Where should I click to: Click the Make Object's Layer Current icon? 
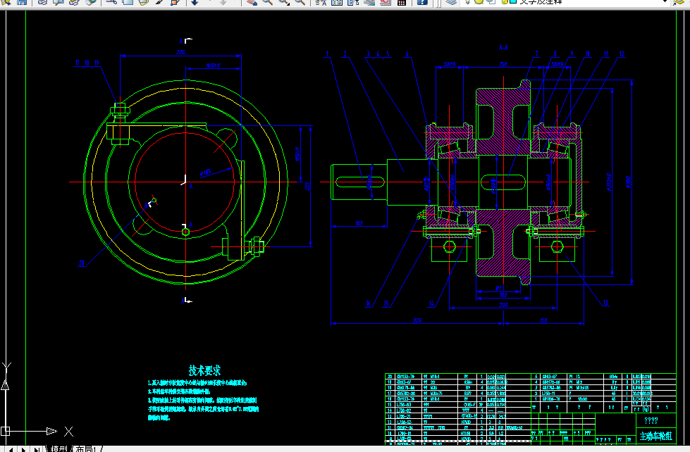(678, 2)
